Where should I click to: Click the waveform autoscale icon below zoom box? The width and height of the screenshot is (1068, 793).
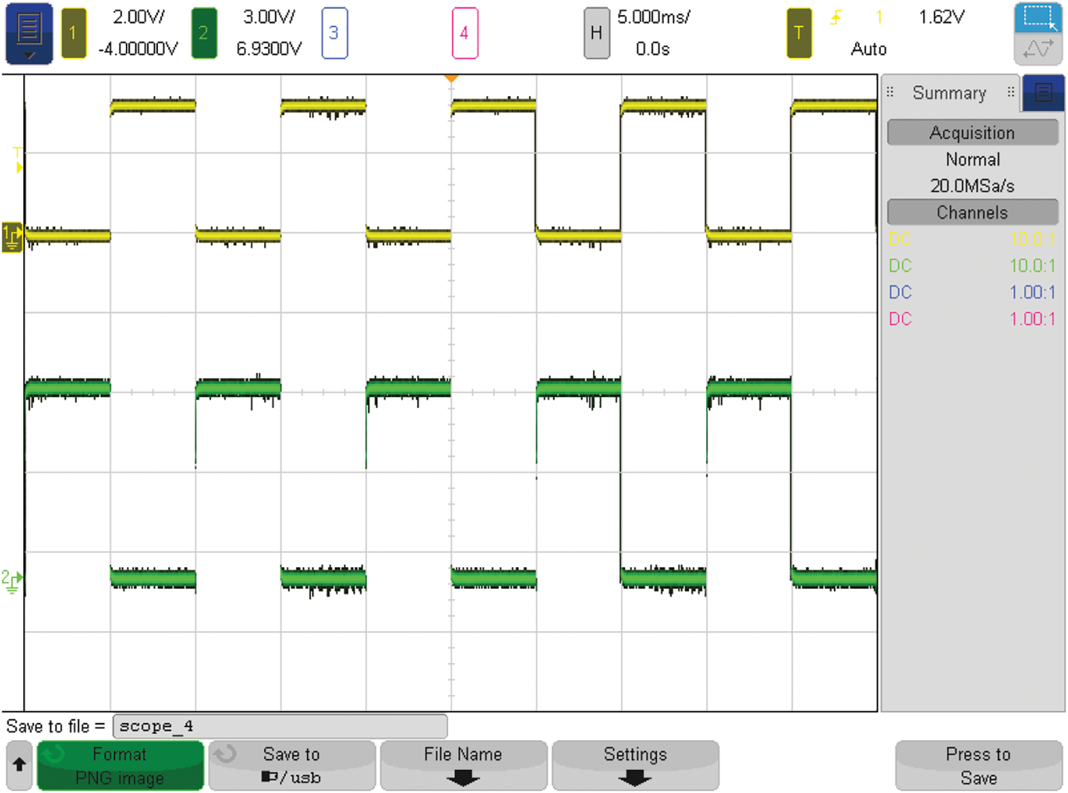pos(1038,50)
